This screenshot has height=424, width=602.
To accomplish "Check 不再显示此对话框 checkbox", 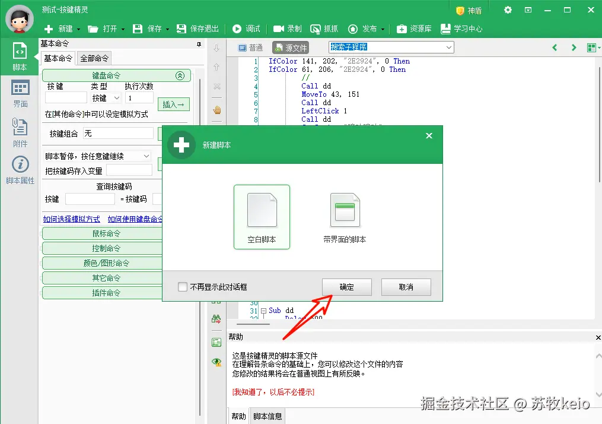I will pos(183,287).
